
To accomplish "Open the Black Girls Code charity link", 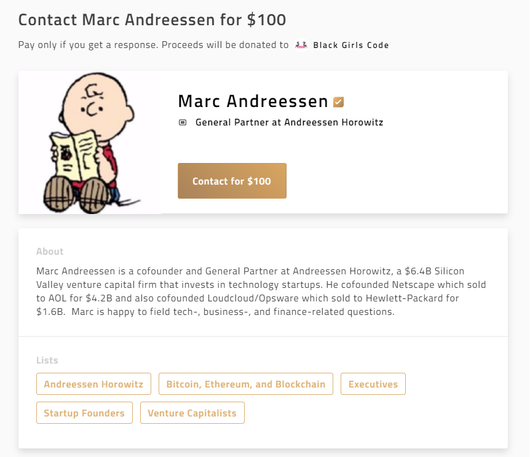I will pos(350,45).
